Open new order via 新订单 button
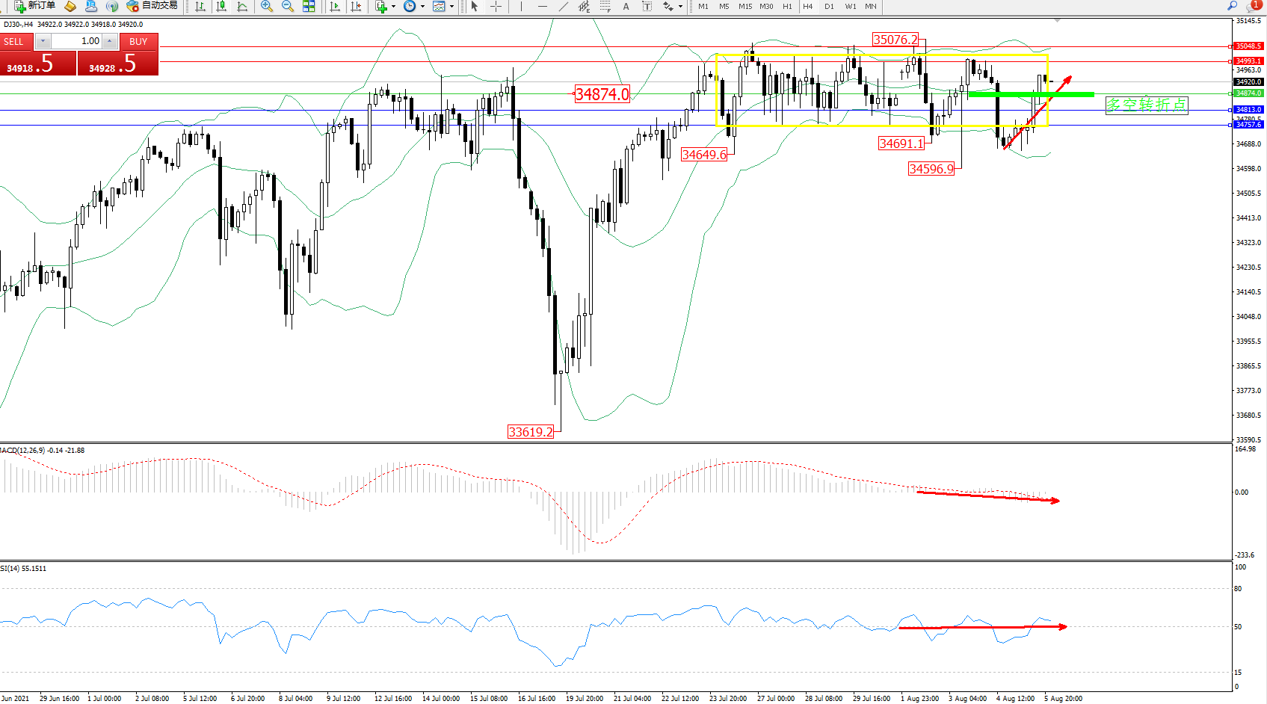 (x=34, y=6)
